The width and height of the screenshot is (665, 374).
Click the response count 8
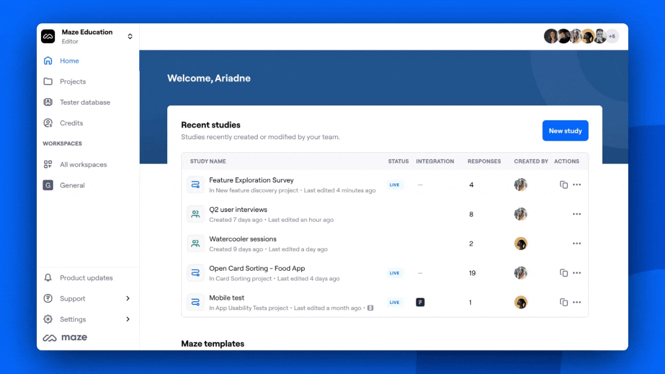(x=471, y=214)
